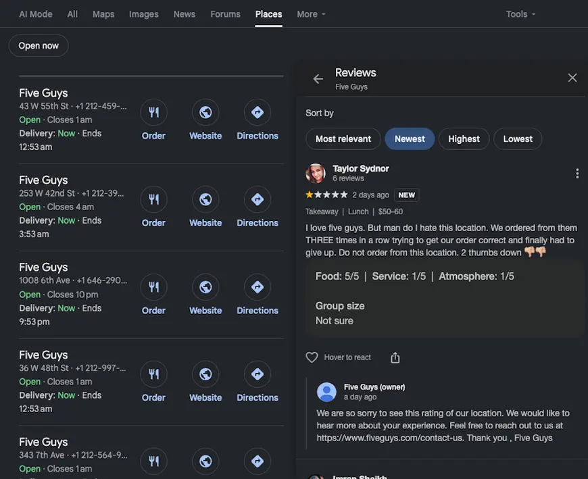Viewport: 588px width, 479px height.
Task: Click 'Closes 10 pm' hours text
Action: click(x=72, y=295)
